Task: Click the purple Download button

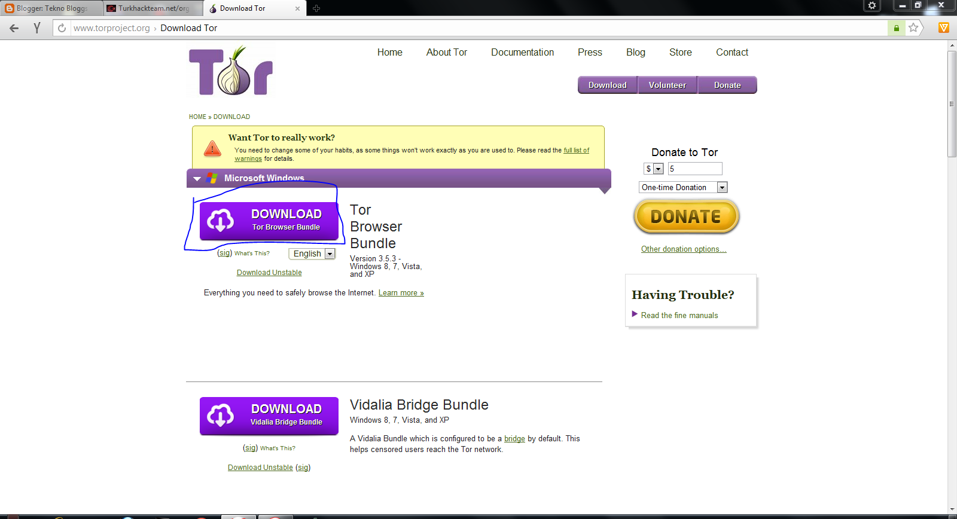Action: (x=608, y=85)
